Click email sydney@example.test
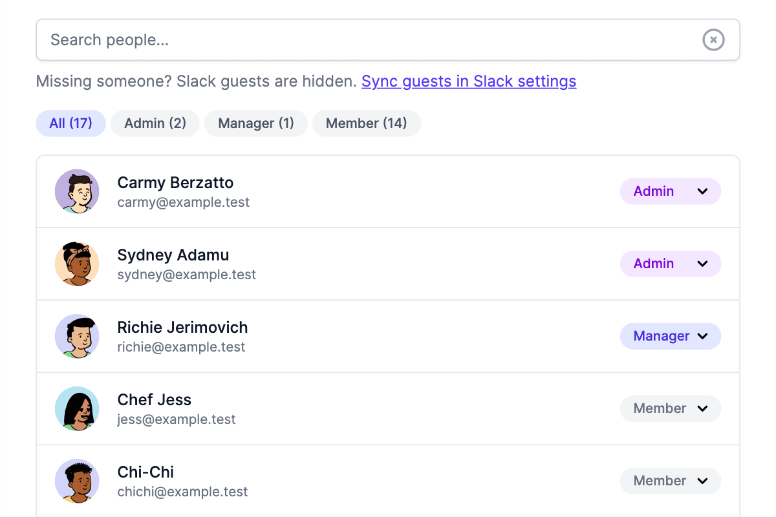Screen dimensions: 776x517 pyautogui.click(x=187, y=275)
